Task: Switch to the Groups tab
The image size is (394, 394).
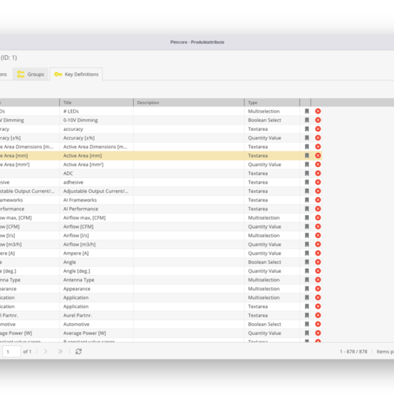Action: 31,74
